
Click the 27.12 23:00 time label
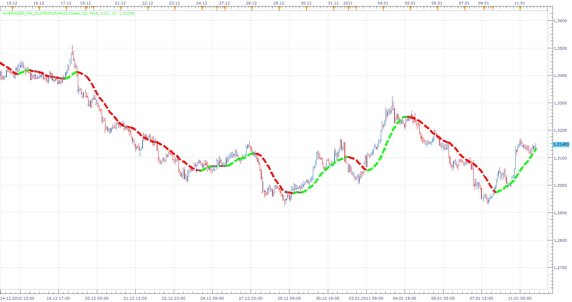tap(250, 298)
